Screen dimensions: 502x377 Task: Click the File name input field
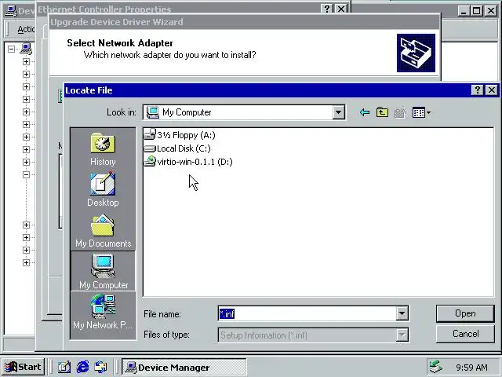(307, 313)
